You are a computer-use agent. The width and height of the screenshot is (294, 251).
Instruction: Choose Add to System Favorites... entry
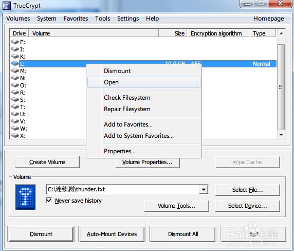click(144, 136)
